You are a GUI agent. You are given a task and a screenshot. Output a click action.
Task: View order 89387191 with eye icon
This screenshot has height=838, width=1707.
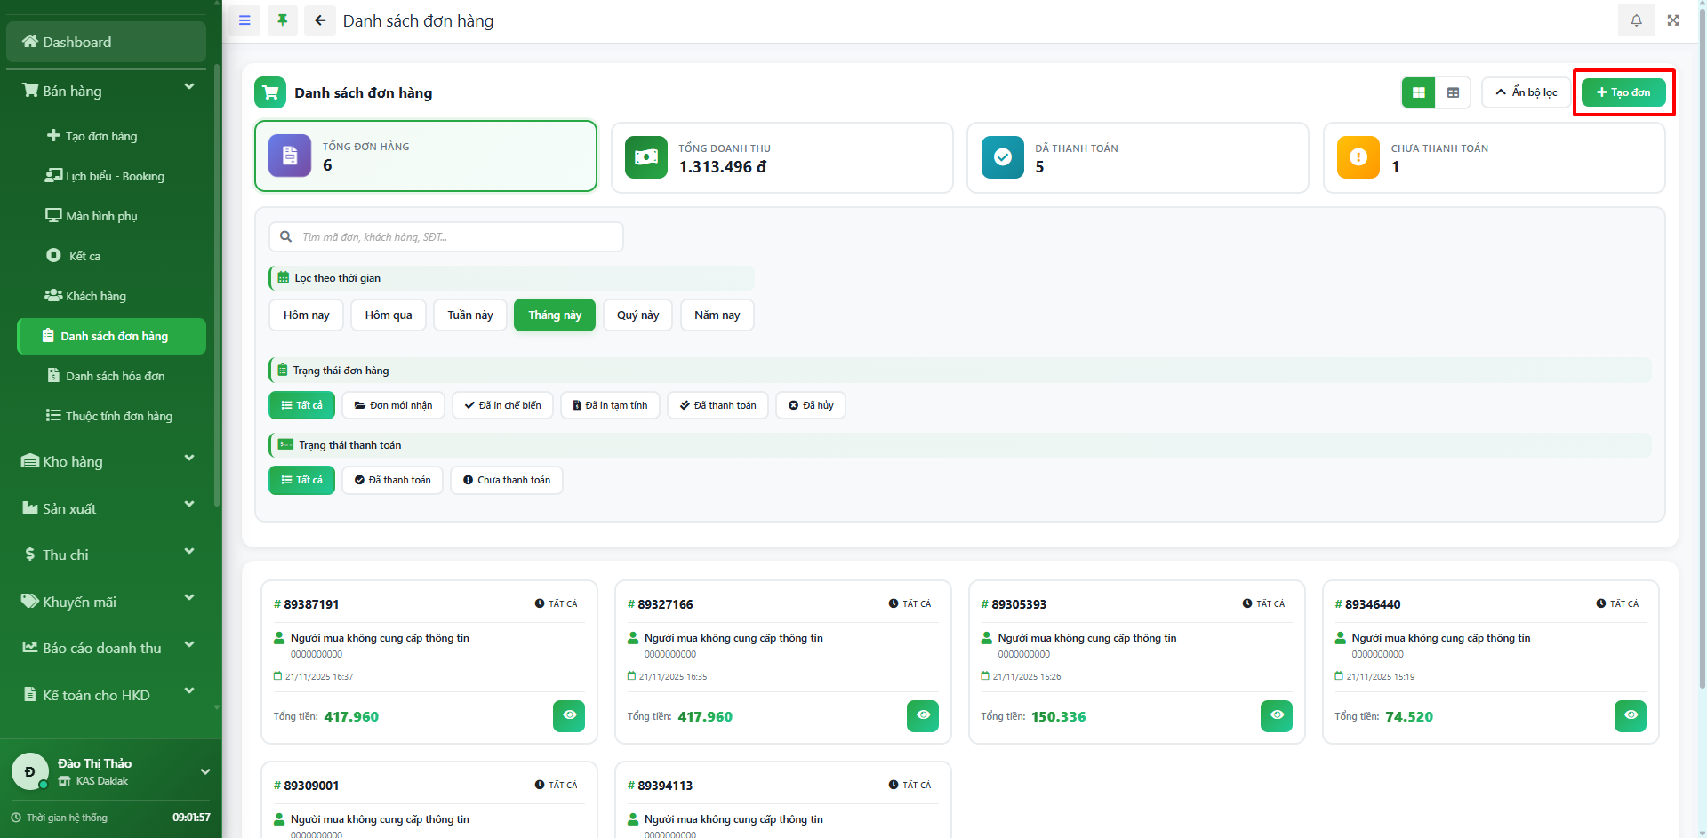569,715
